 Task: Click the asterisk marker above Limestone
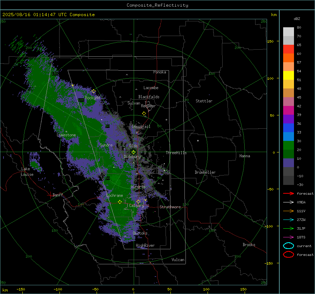(x=66, y=132)
